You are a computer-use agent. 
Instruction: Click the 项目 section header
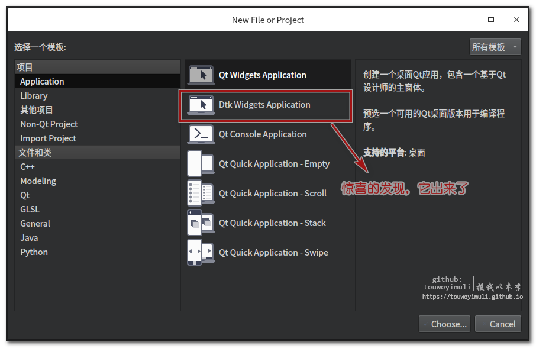98,67
